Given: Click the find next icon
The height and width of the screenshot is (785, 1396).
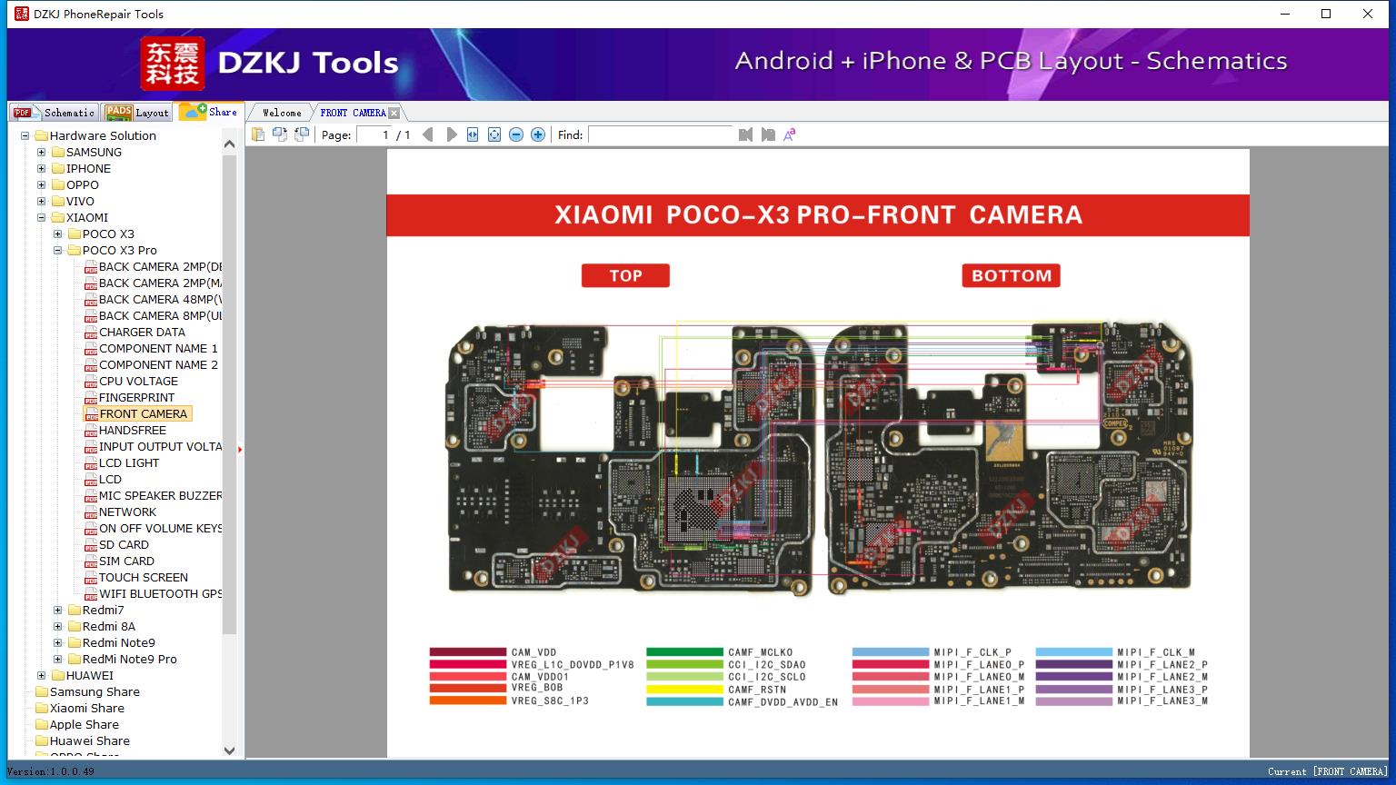Looking at the screenshot, I should tap(768, 134).
